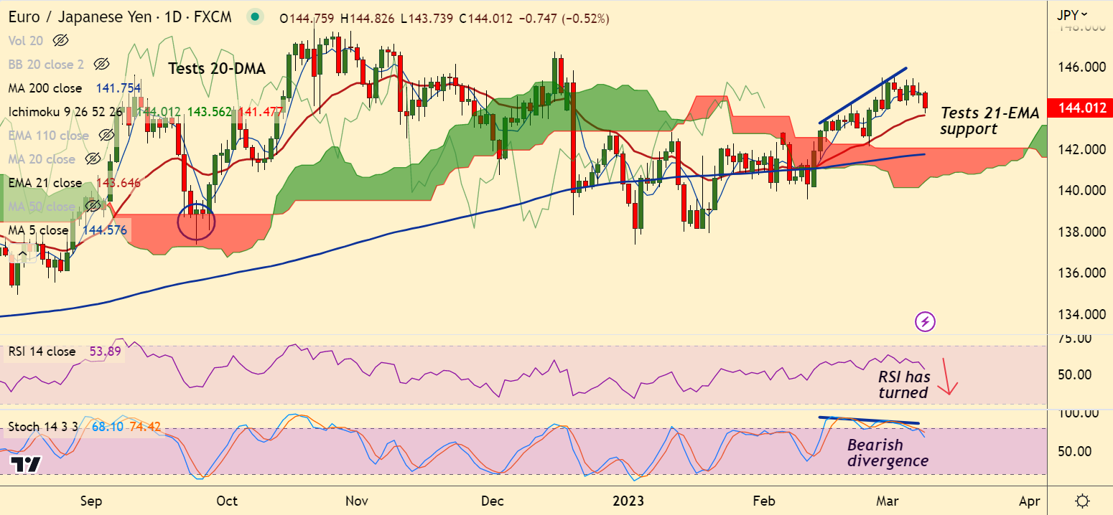Collapse the indicator legend list
Viewport: 1113px width, 515px height.
pos(23,253)
